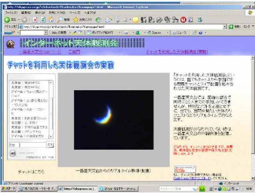Open the 一番星天文台TOPページ link

point(40,52)
